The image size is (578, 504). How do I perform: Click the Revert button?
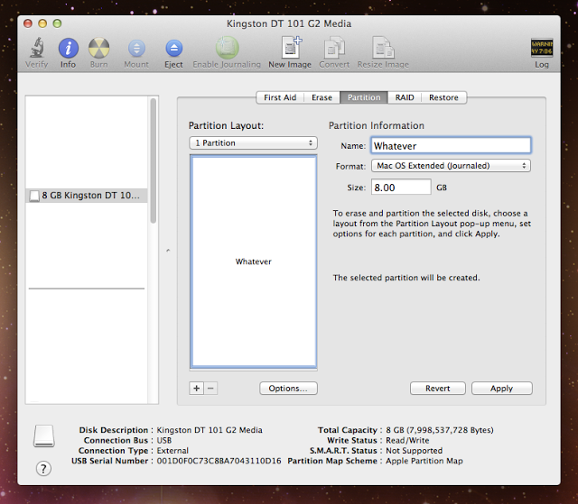[437, 389]
